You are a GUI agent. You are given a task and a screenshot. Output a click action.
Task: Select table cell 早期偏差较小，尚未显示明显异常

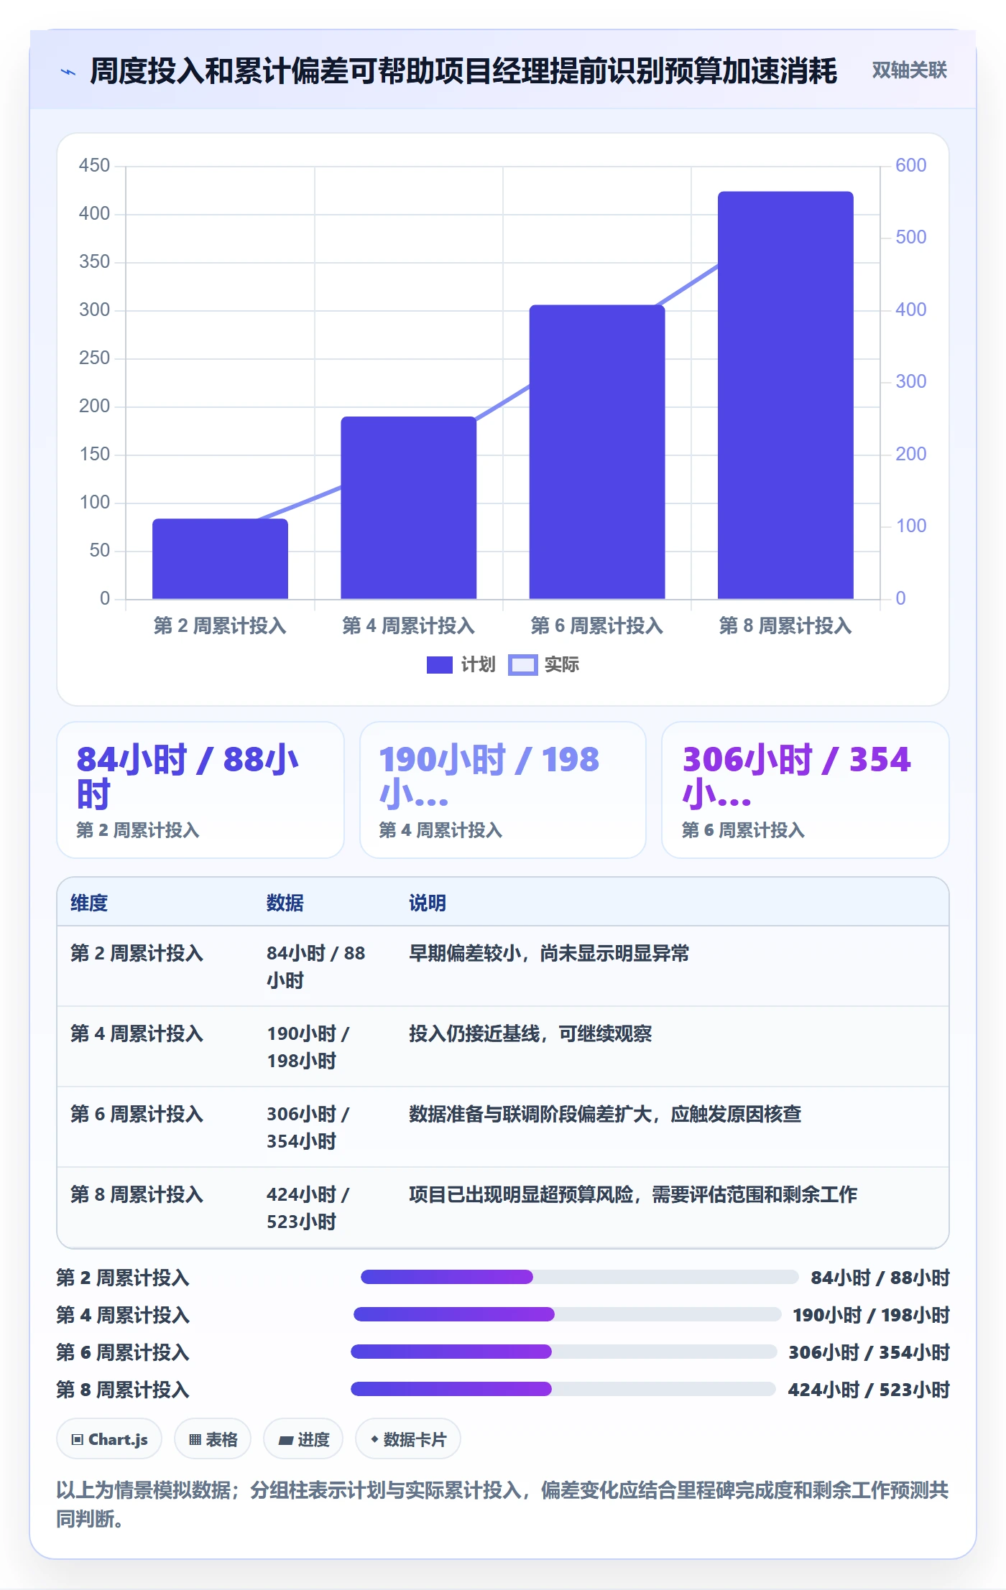click(549, 953)
